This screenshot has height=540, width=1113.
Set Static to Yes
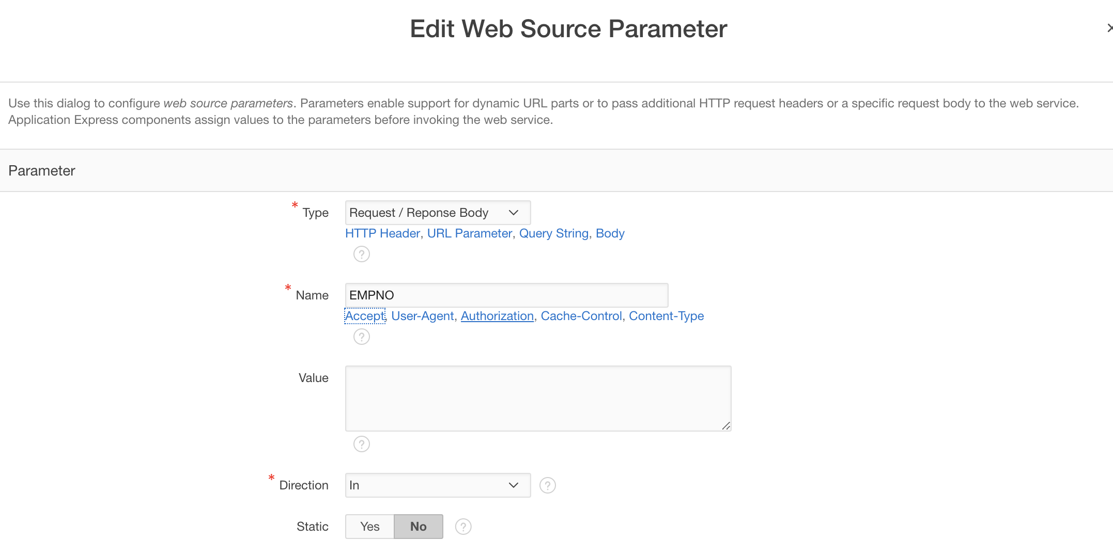click(370, 527)
